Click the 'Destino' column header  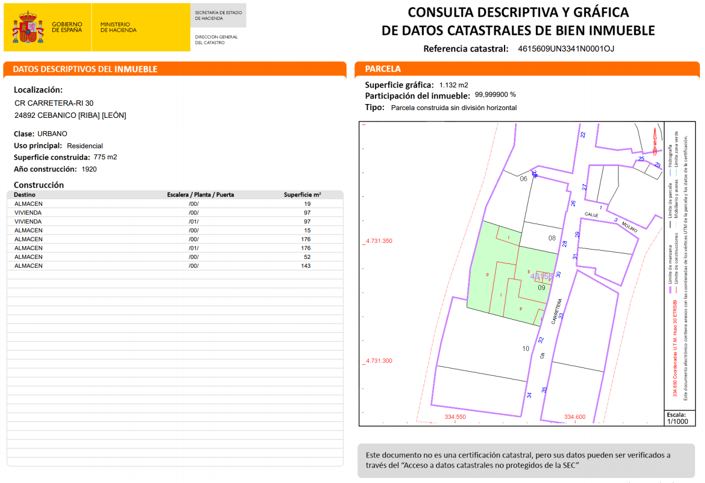tap(24, 195)
